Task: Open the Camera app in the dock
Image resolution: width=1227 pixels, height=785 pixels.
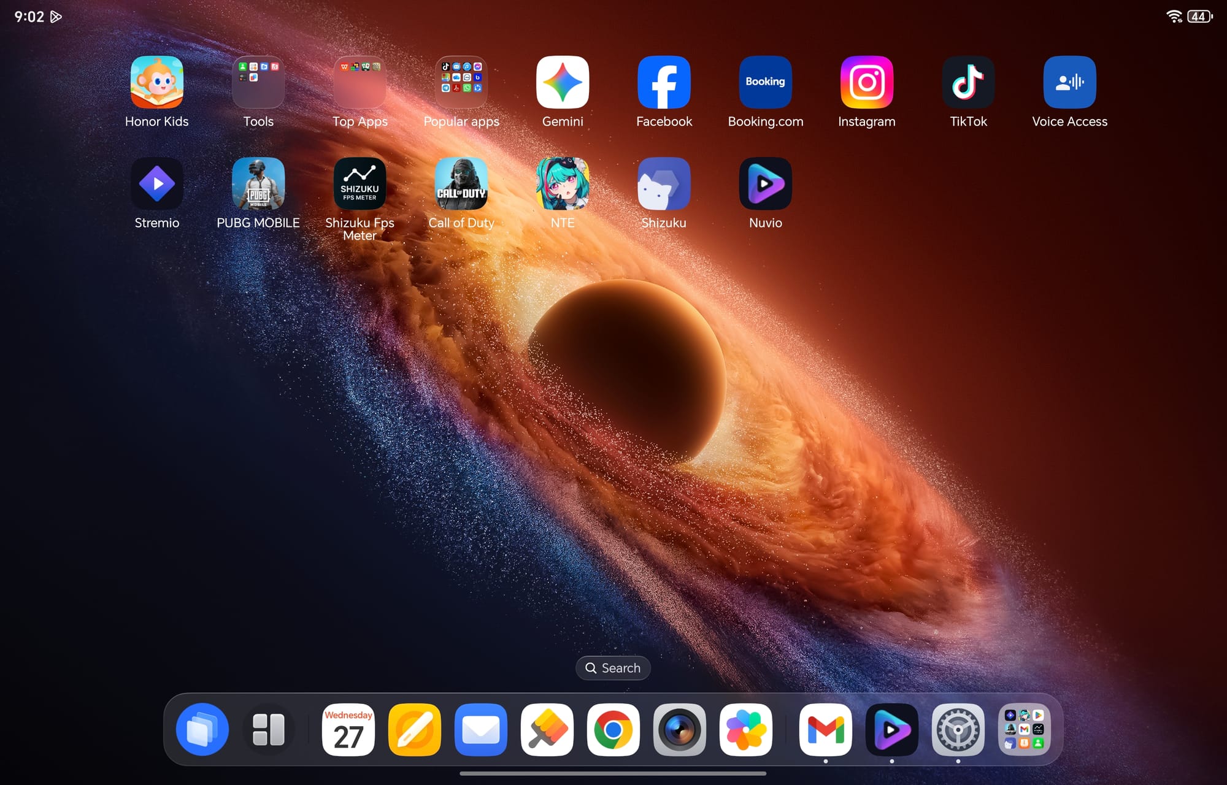Action: point(680,730)
